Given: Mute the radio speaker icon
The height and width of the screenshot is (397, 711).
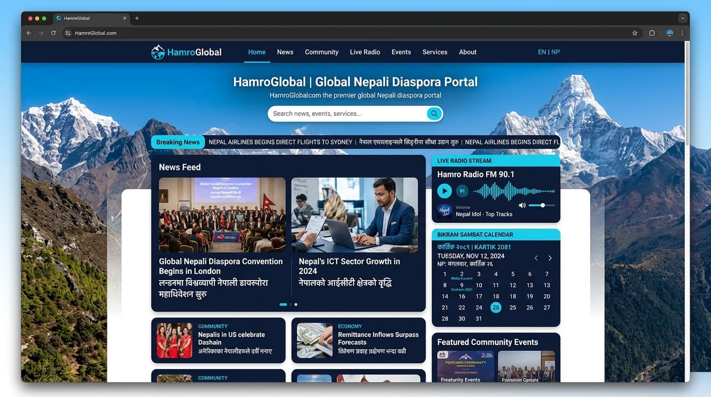Looking at the screenshot, I should [522, 205].
